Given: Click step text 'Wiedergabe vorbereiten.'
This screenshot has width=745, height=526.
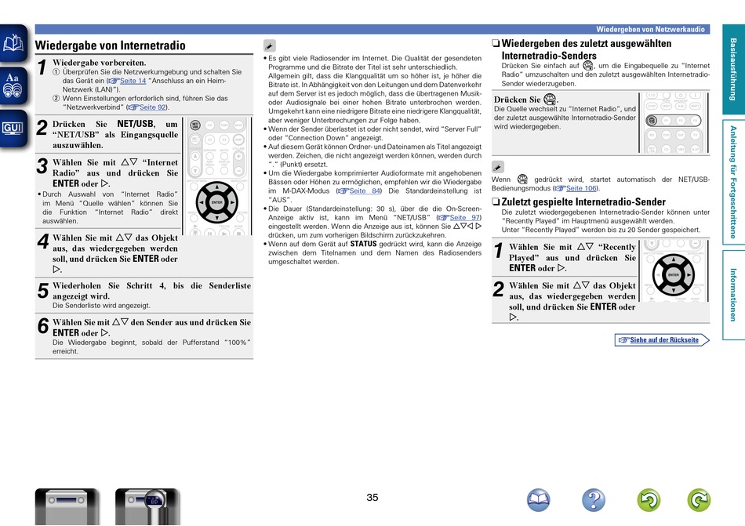Looking at the screenshot, I should click(100, 63).
